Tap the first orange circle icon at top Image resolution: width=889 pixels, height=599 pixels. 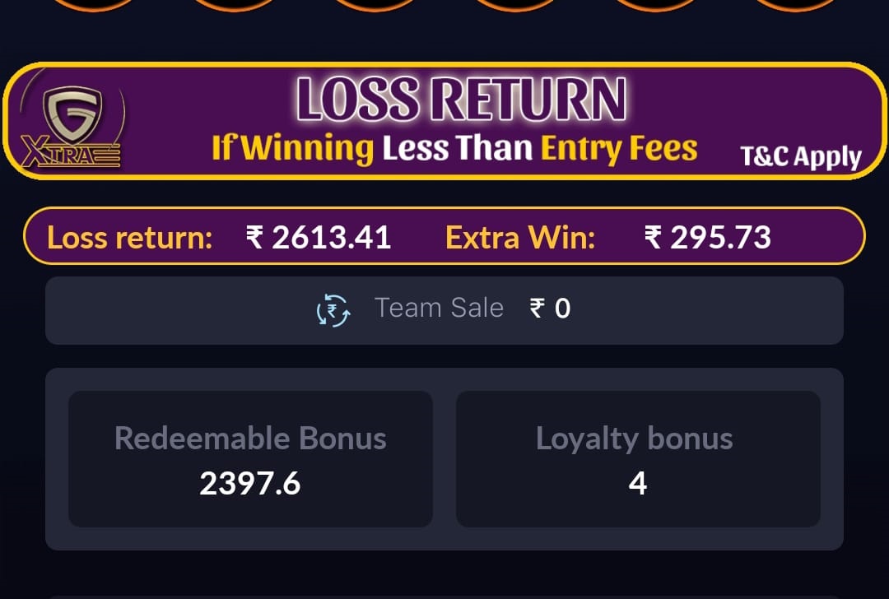click(x=94, y=5)
